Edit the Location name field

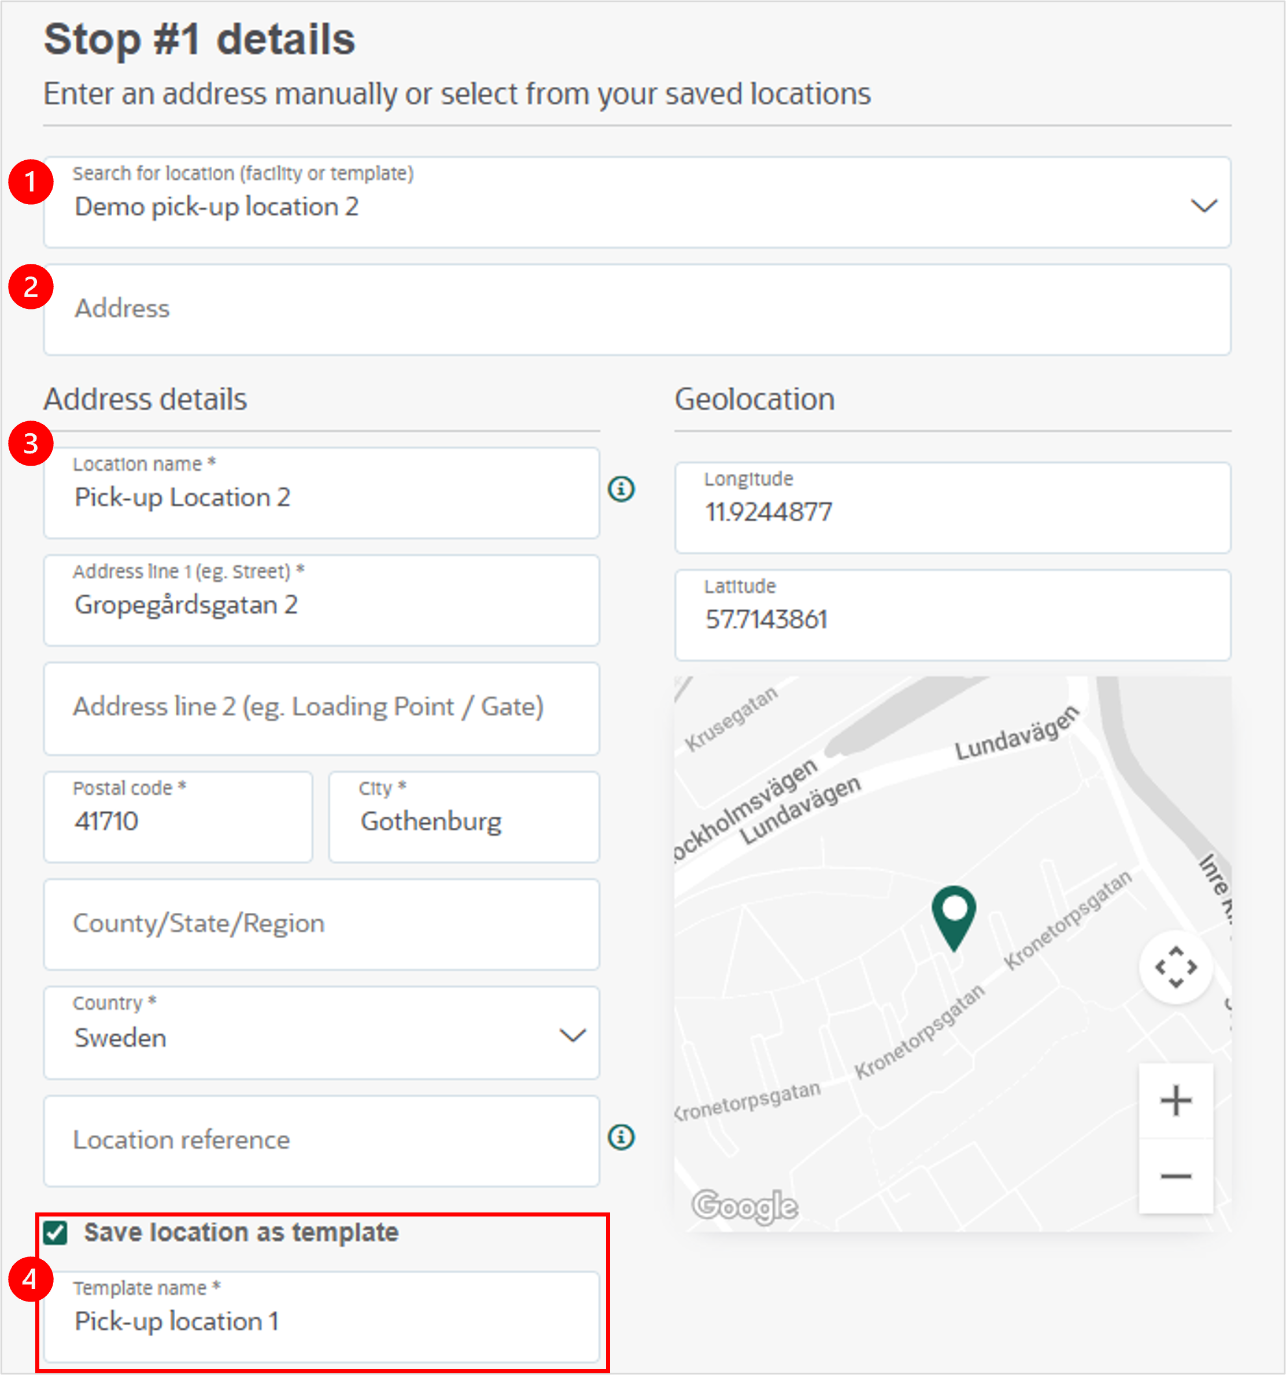click(x=321, y=492)
